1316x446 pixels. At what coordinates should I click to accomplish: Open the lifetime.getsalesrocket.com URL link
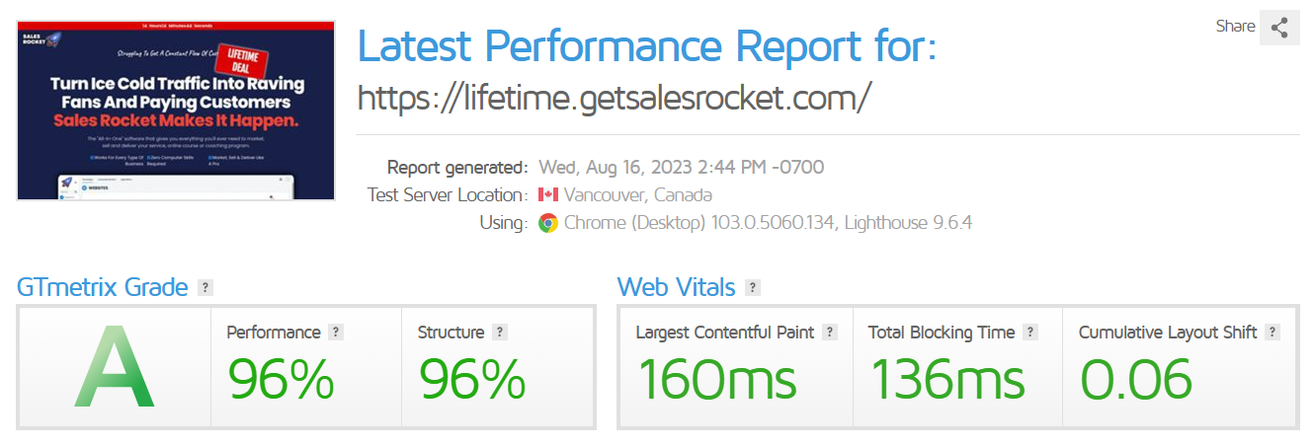[615, 97]
